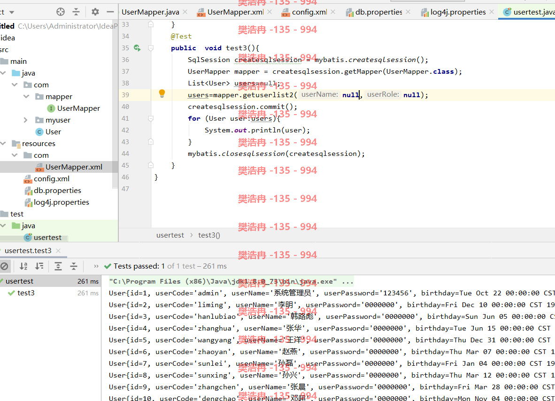Open the log4j.properties editor tab

(453, 12)
